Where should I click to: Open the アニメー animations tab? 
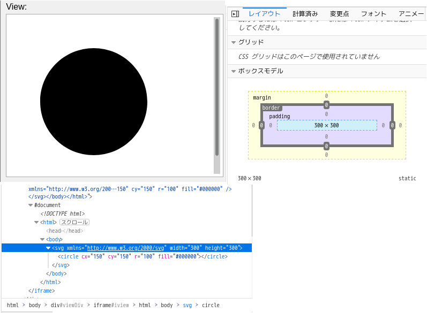411,14
